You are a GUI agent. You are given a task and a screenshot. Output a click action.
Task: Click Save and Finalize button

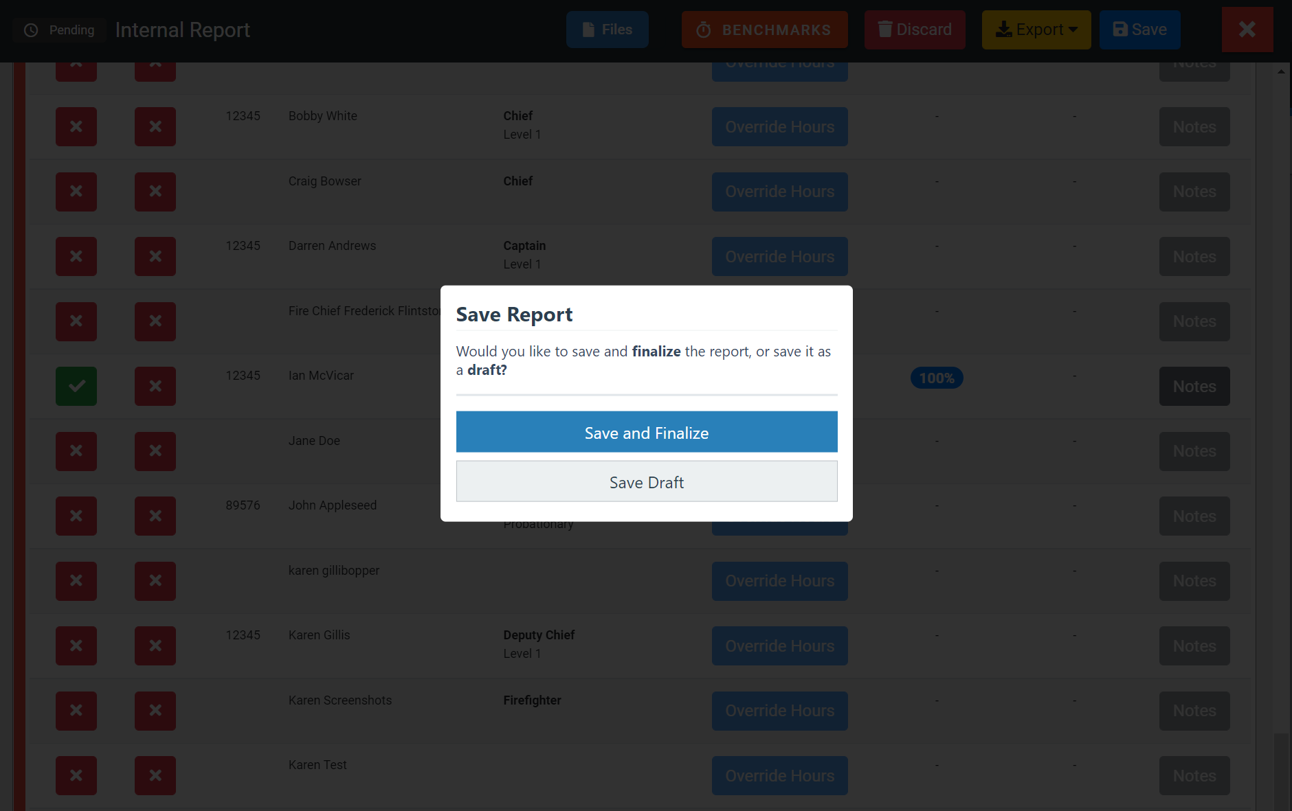pos(646,432)
